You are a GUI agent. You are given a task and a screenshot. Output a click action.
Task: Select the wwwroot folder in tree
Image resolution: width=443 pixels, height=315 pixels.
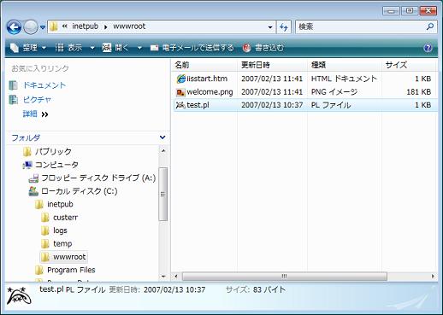tap(69, 257)
